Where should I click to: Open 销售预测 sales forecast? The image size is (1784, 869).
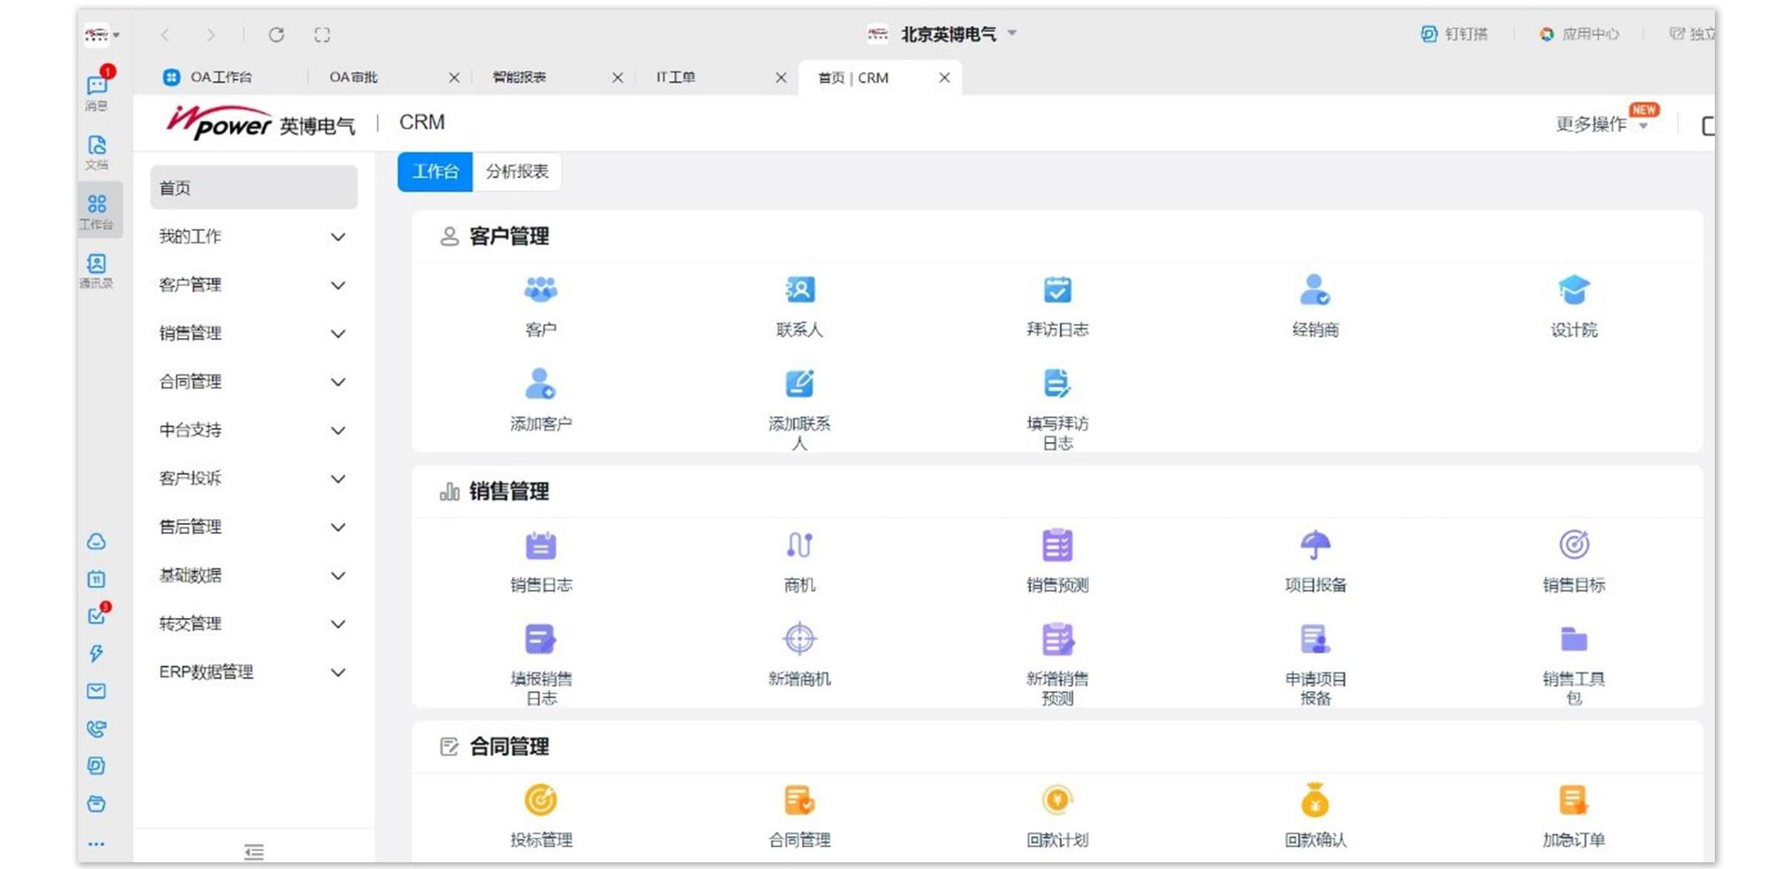coord(1057,561)
